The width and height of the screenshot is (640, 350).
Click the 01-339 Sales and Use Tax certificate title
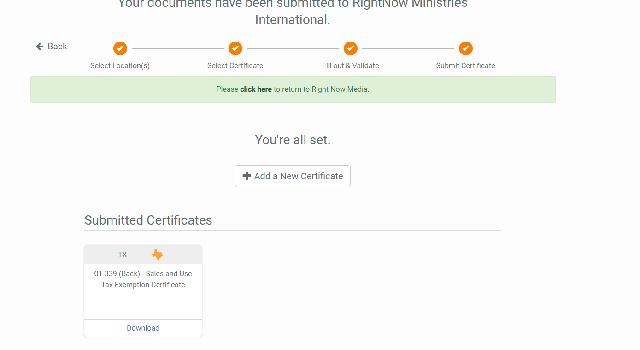coord(143,279)
